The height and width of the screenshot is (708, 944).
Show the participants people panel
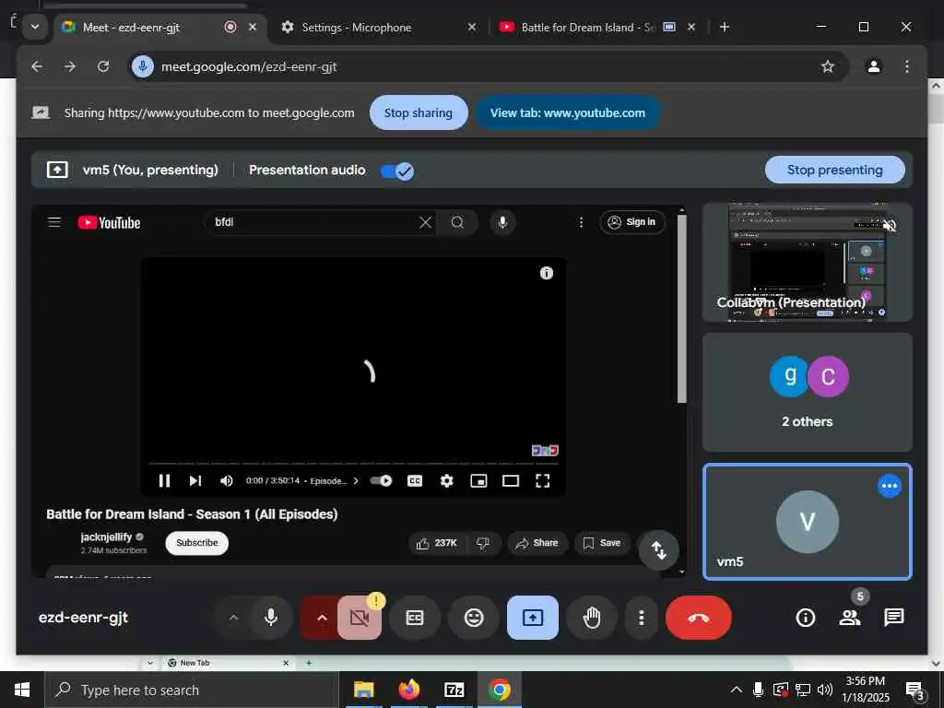pos(849,617)
